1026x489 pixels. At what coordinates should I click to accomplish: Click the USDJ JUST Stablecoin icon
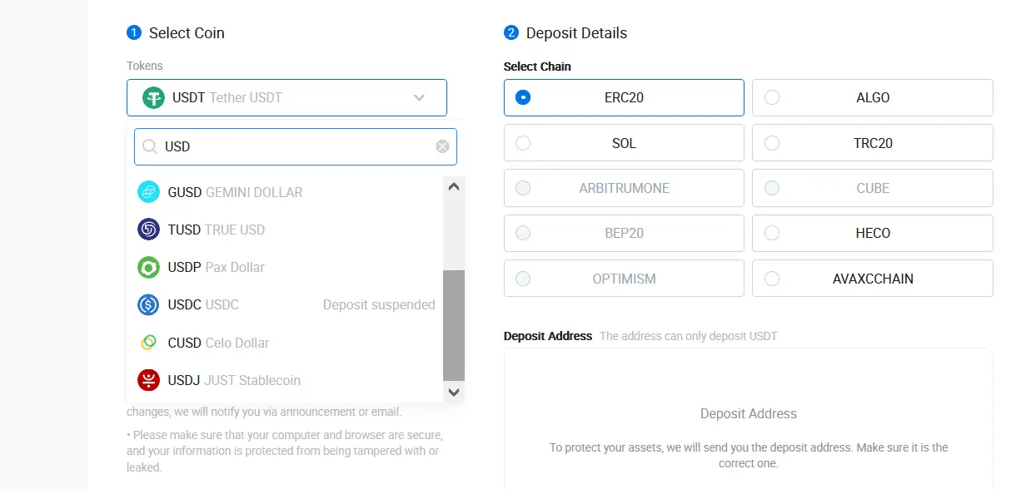pyautogui.click(x=148, y=380)
